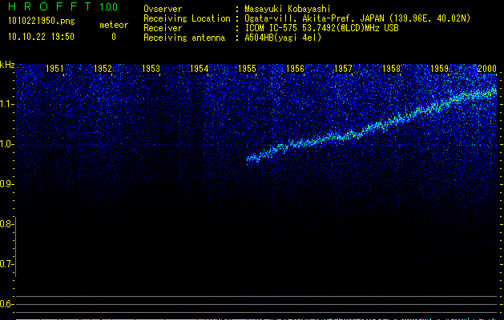Click the 1.1 kHz frequency label

pos(7,104)
